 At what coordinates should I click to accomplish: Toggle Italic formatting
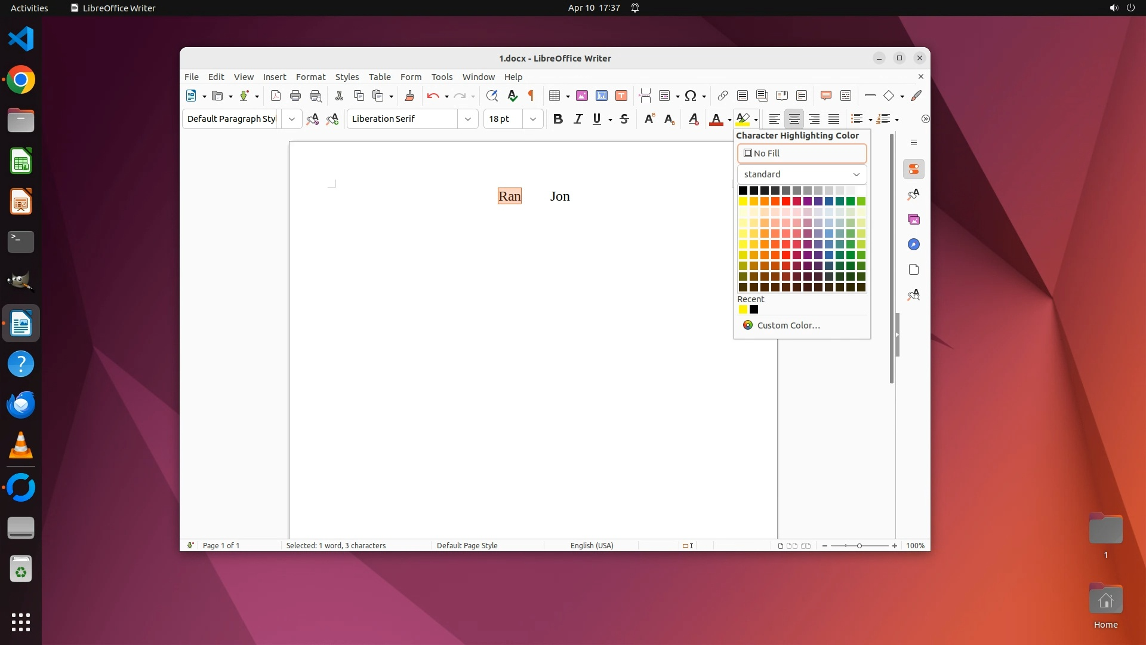click(x=578, y=119)
